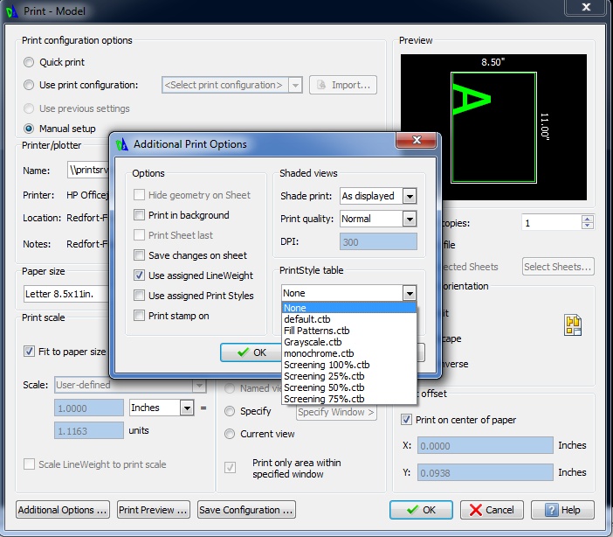Enable Print in background checkbox
The width and height of the screenshot is (613, 537).
coord(139,215)
